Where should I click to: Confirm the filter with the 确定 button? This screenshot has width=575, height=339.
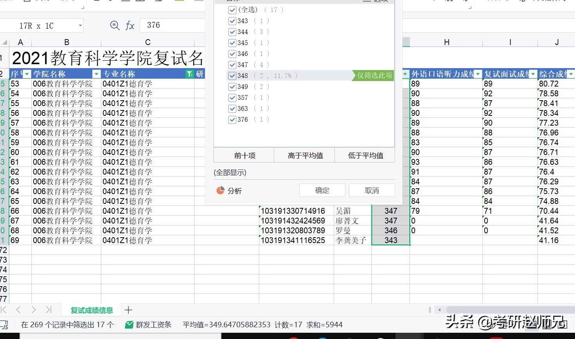[322, 190]
